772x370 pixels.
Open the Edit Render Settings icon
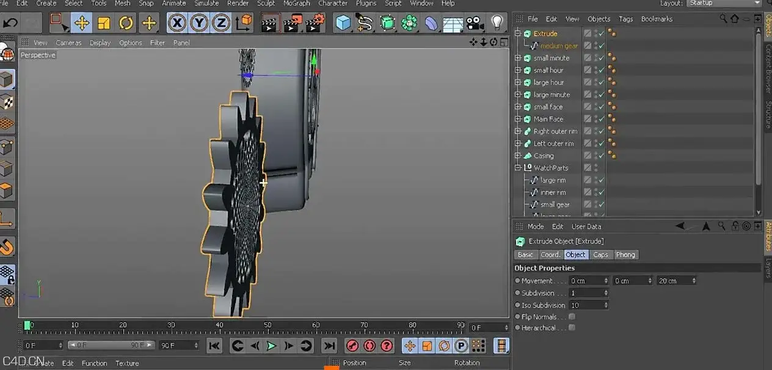(x=315, y=23)
